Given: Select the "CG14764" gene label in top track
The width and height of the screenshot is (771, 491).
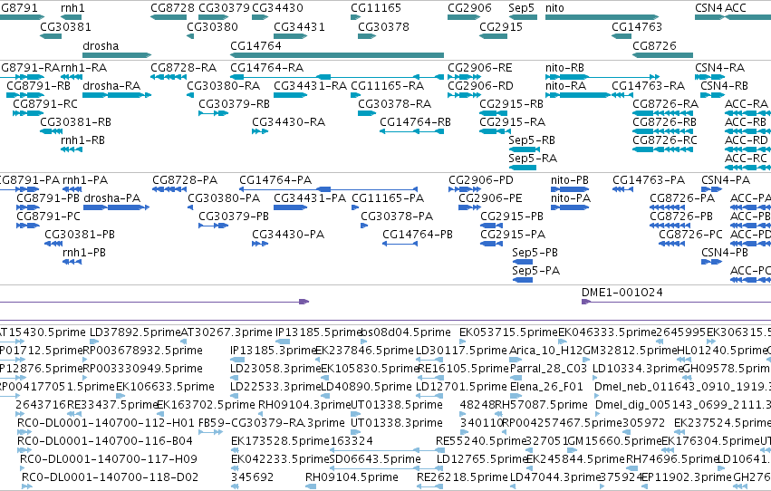Looking at the screenshot, I should tap(255, 45).
